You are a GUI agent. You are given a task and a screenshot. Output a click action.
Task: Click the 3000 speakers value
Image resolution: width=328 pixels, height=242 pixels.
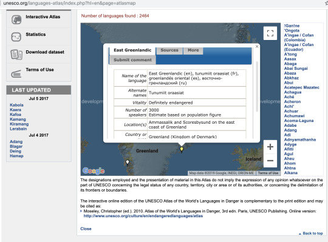tap(154, 110)
